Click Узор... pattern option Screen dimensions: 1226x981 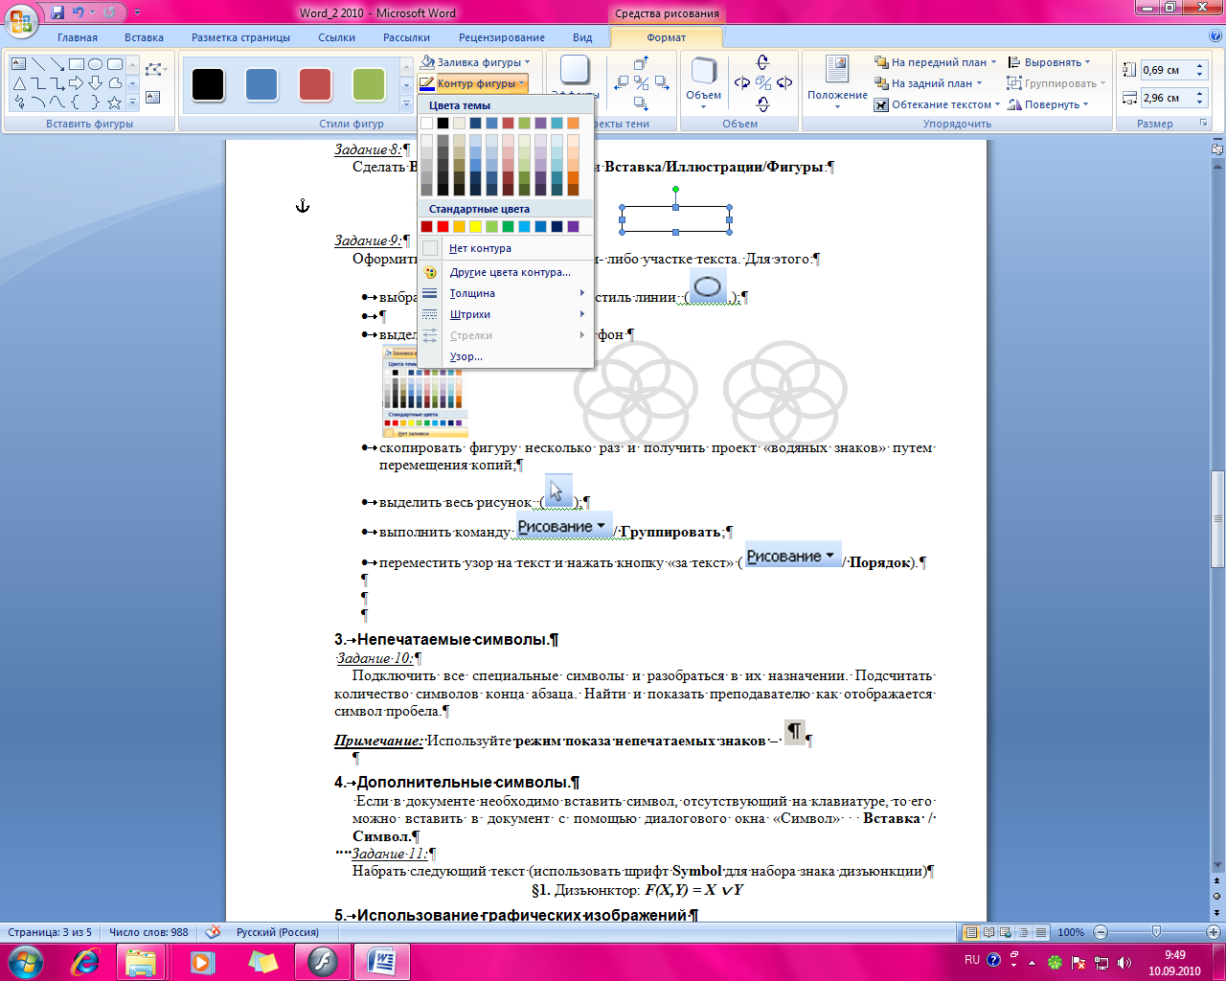pyautogui.click(x=506, y=356)
